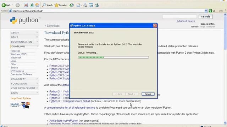Click the browser Back arrow icon

[4, 5]
